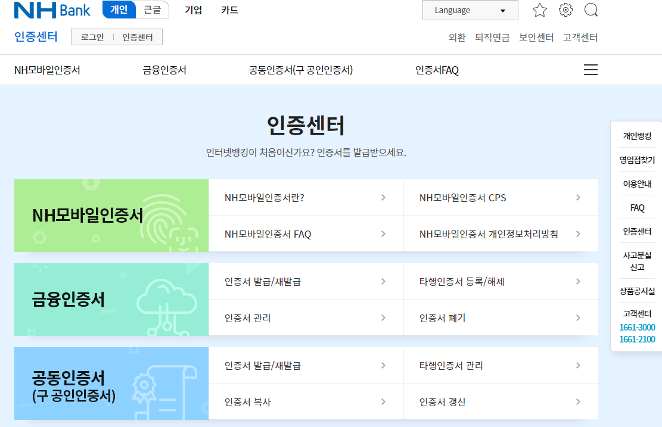Switch to 개인 mode toggle
Image resolution: width=662 pixels, height=427 pixels.
pyautogui.click(x=119, y=10)
